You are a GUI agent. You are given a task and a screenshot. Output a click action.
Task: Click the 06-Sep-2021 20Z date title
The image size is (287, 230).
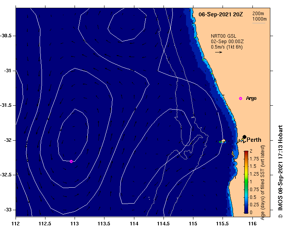221,14
